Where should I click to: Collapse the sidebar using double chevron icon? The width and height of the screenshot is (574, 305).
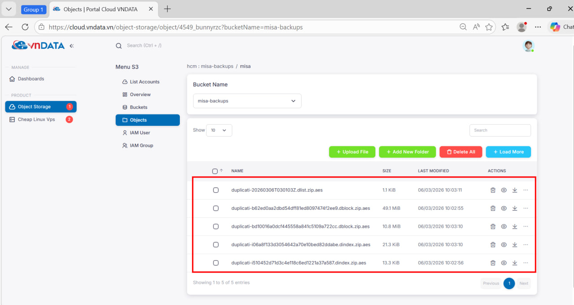(x=72, y=46)
